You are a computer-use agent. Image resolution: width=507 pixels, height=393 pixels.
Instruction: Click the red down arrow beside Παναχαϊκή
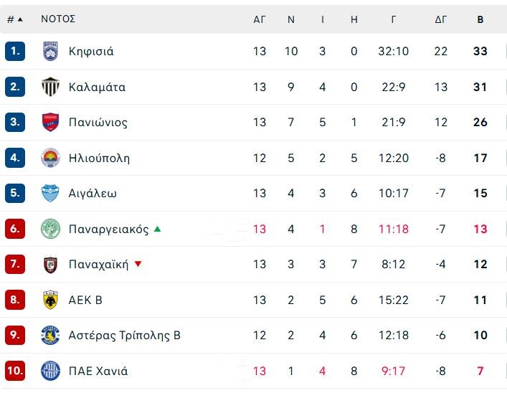(138, 264)
